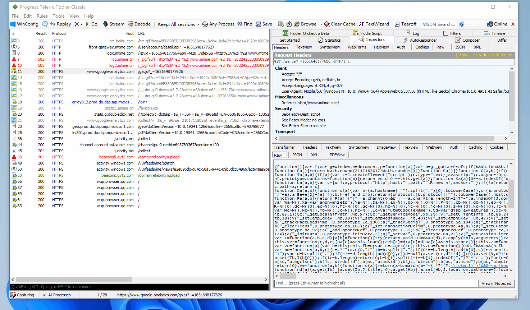
Task: Switch to Fiddler Orchestra Beta tab
Action: (x=306, y=33)
